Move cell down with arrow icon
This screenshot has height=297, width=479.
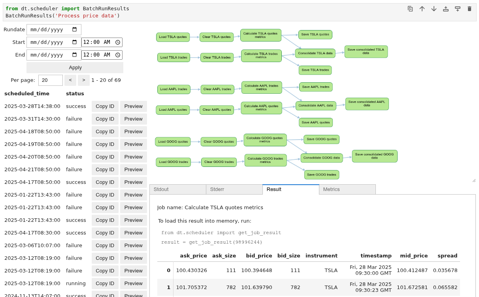(x=434, y=9)
